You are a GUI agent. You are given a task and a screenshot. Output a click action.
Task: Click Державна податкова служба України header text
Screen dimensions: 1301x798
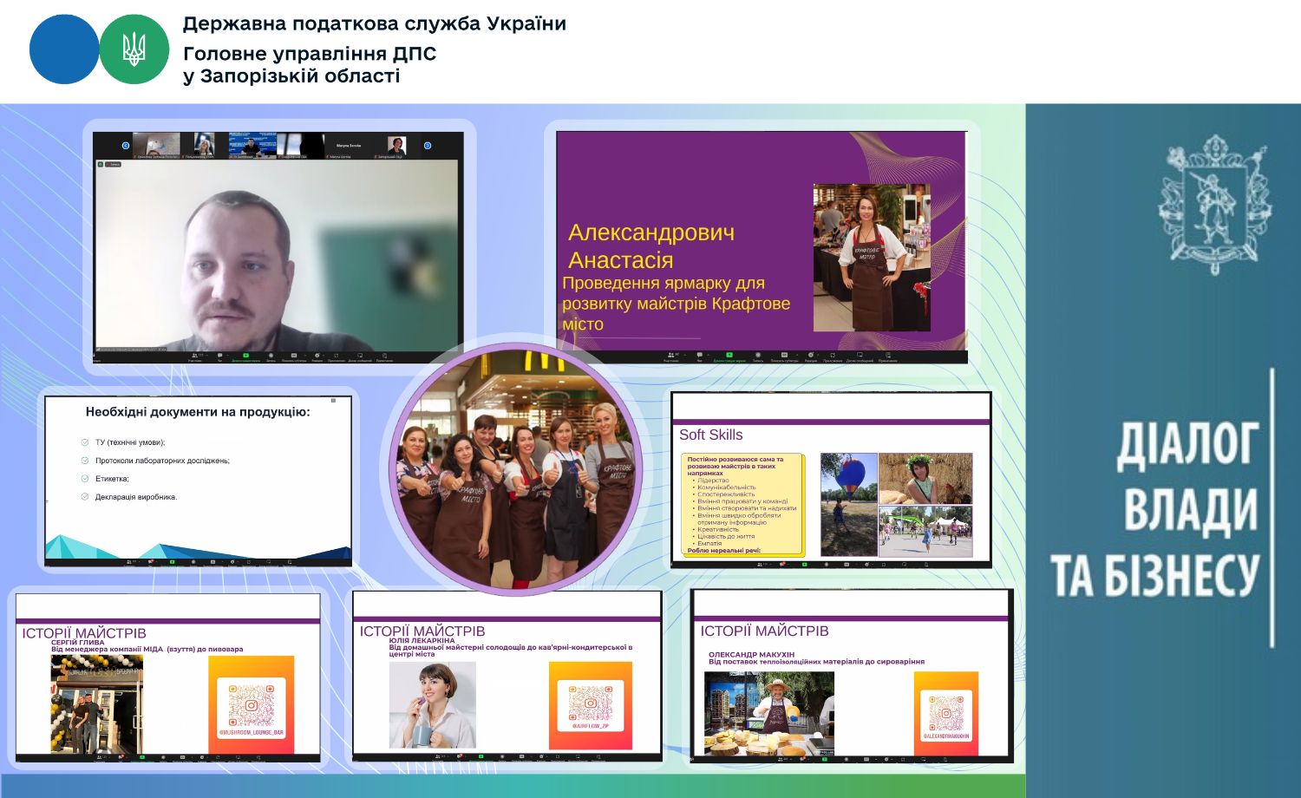(x=374, y=24)
